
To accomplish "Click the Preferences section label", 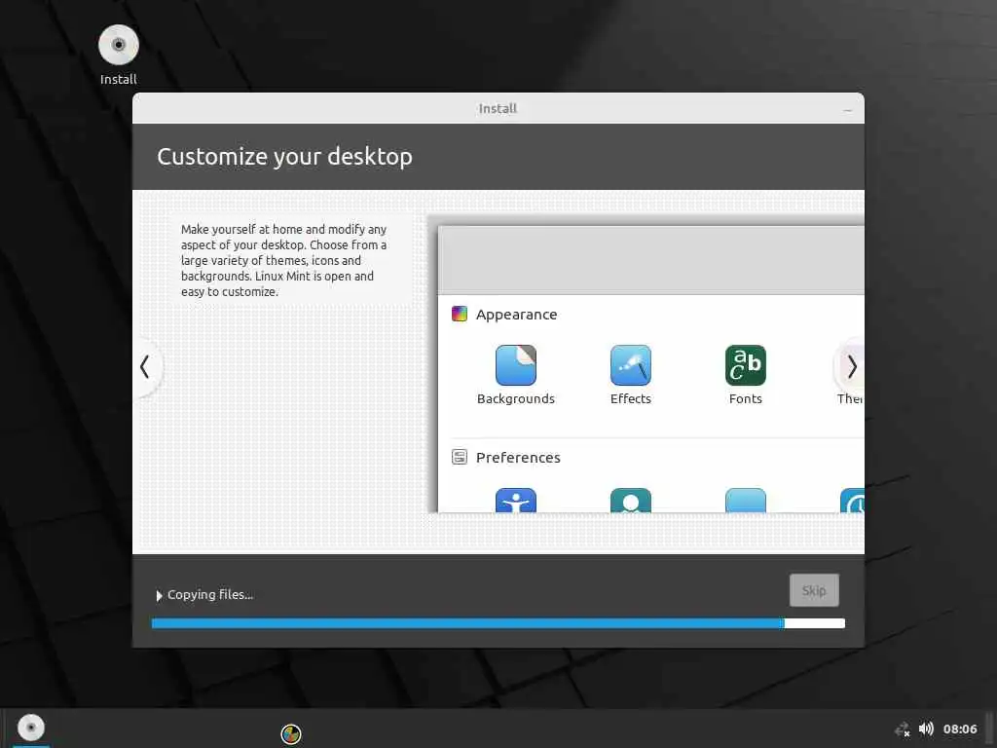I will click(518, 458).
